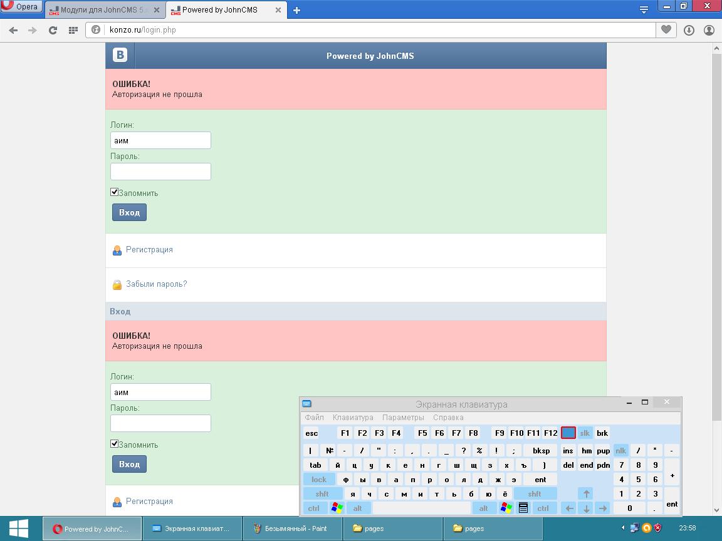Reload the page with the refresh icon
The height and width of the screenshot is (541, 722).
53,30
